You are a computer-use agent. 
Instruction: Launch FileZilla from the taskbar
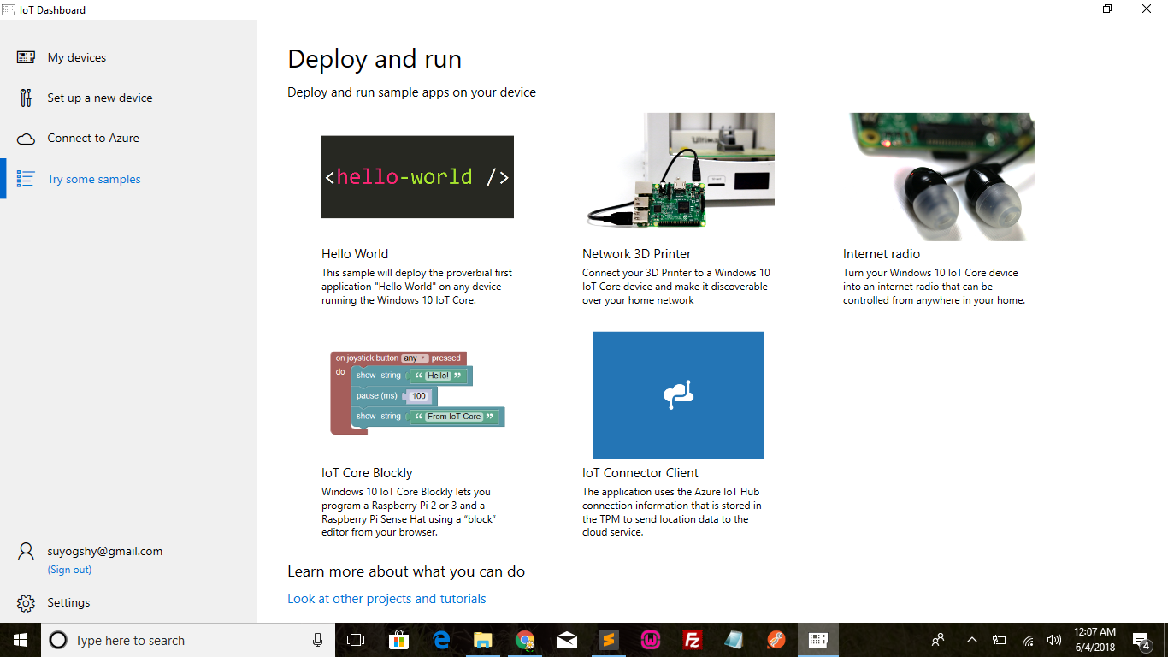click(693, 640)
